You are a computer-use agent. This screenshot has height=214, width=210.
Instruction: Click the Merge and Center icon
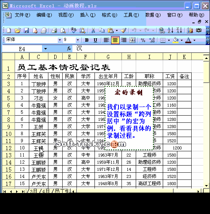pyautogui.click(x=132, y=40)
